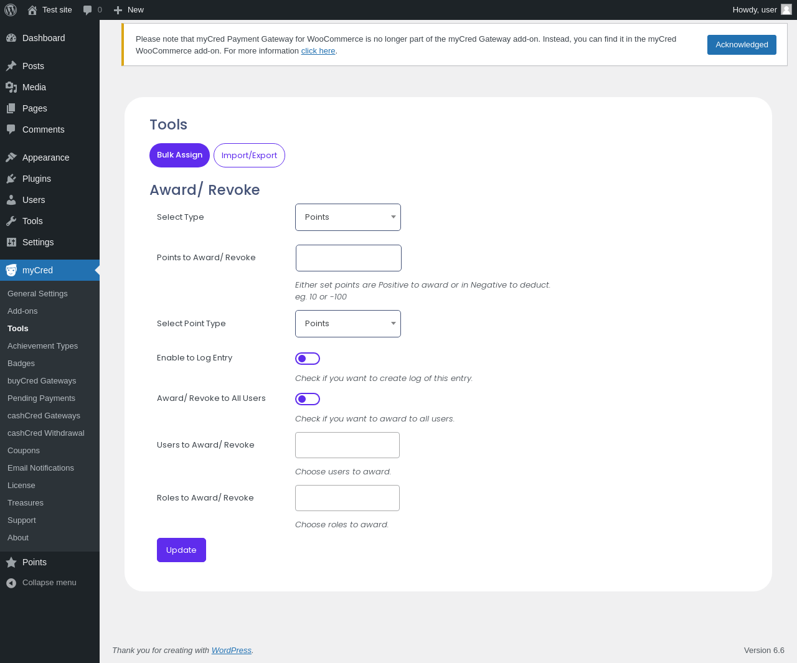Open Treasures submenu item

(26, 503)
